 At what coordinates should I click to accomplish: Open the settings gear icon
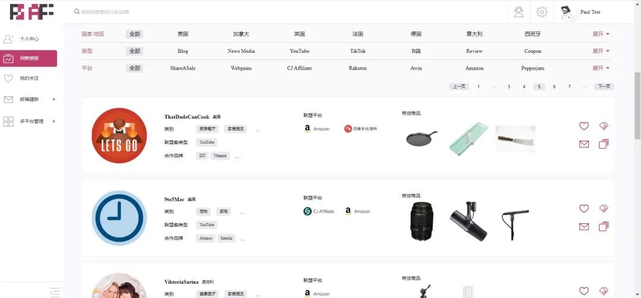click(542, 12)
